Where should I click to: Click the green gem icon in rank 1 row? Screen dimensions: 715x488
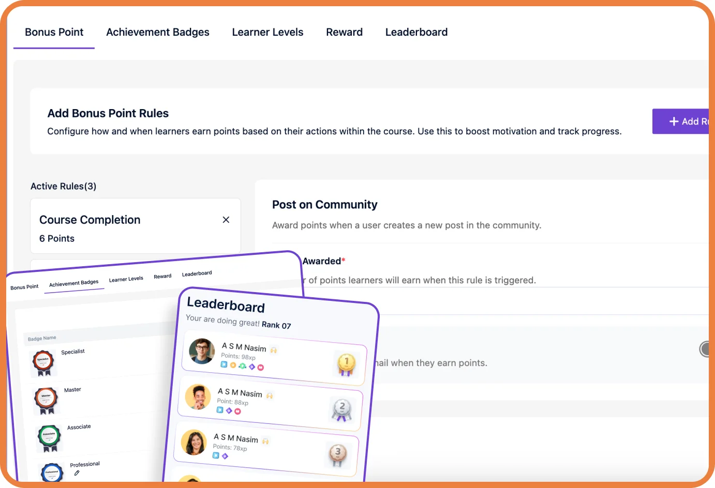pyautogui.click(x=242, y=365)
